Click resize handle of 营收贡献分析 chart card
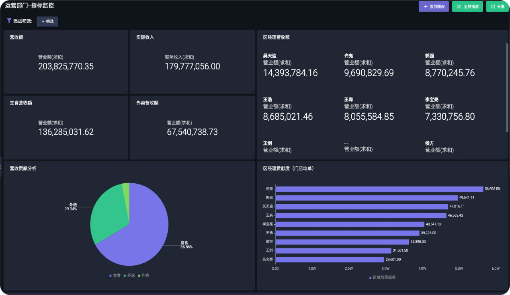This screenshot has height=295, width=510. 253,288
